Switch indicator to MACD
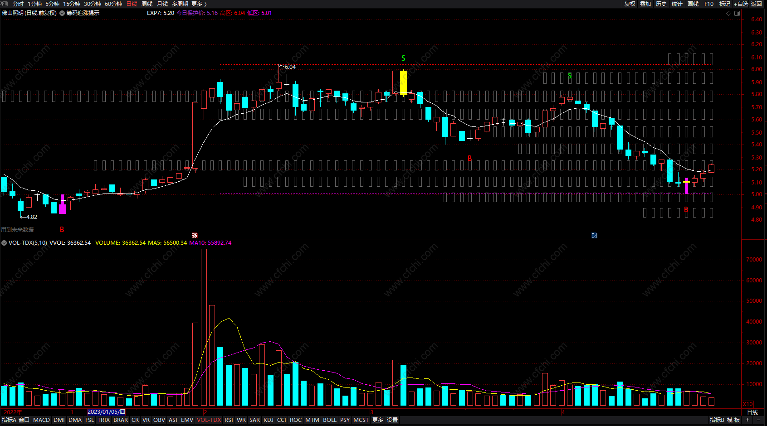 [41, 420]
